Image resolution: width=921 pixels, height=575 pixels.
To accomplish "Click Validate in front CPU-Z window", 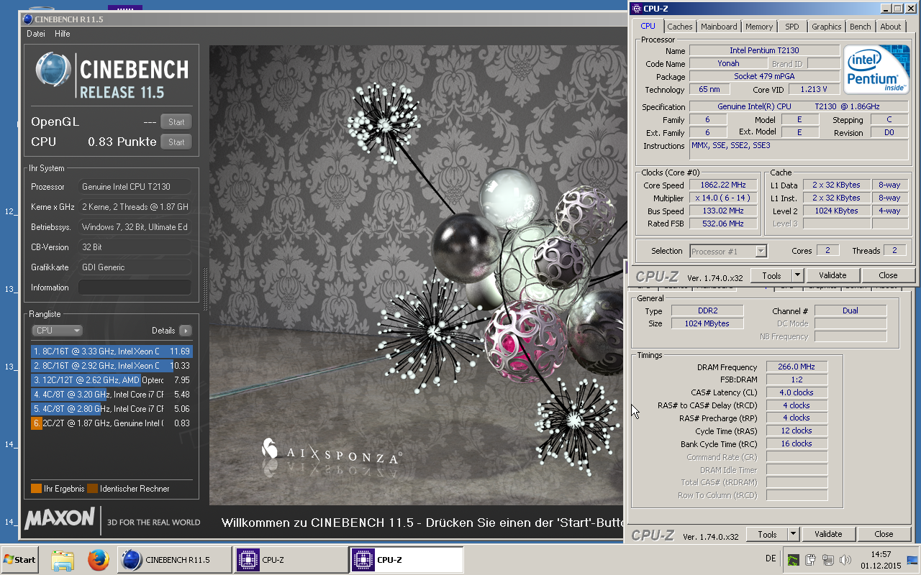I will point(832,275).
